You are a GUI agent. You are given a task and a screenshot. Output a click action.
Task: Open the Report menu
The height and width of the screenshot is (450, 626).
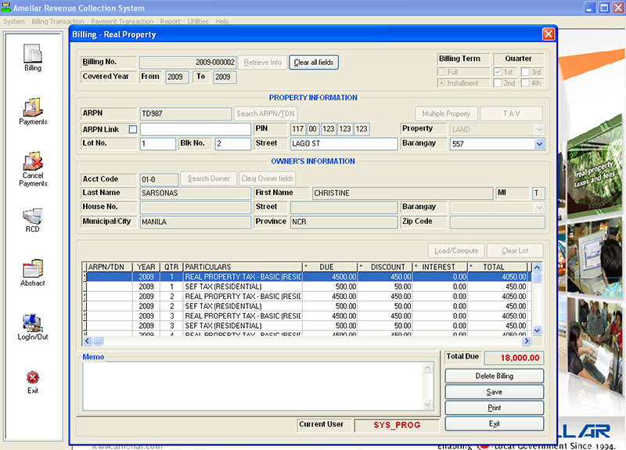[170, 21]
